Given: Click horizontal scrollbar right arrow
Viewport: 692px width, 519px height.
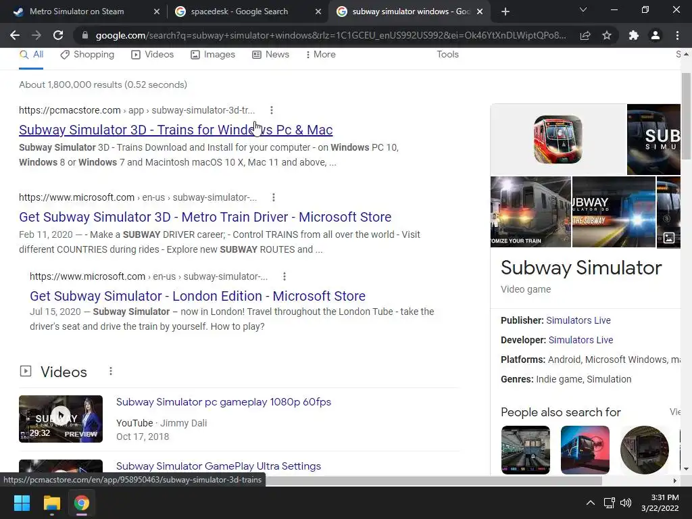Looking at the screenshot, I should [675, 480].
